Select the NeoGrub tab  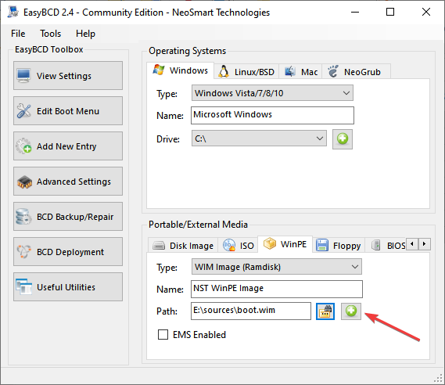coord(356,71)
